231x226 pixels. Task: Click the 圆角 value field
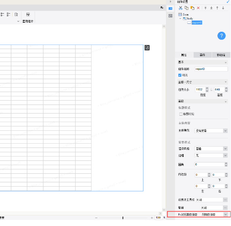click(209, 164)
